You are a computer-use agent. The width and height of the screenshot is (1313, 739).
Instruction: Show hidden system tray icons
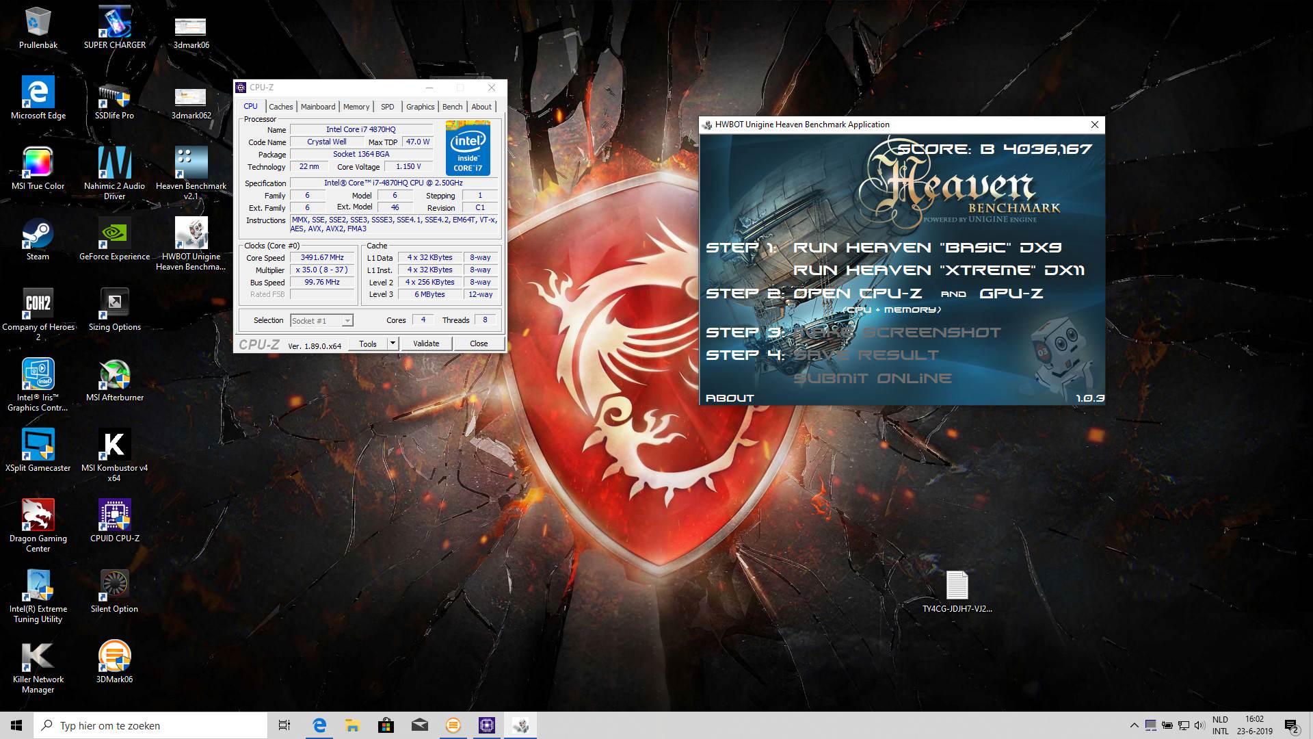coord(1135,725)
